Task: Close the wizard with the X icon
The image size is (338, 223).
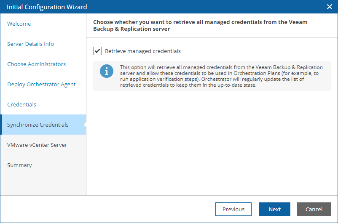Action: pos(330,7)
